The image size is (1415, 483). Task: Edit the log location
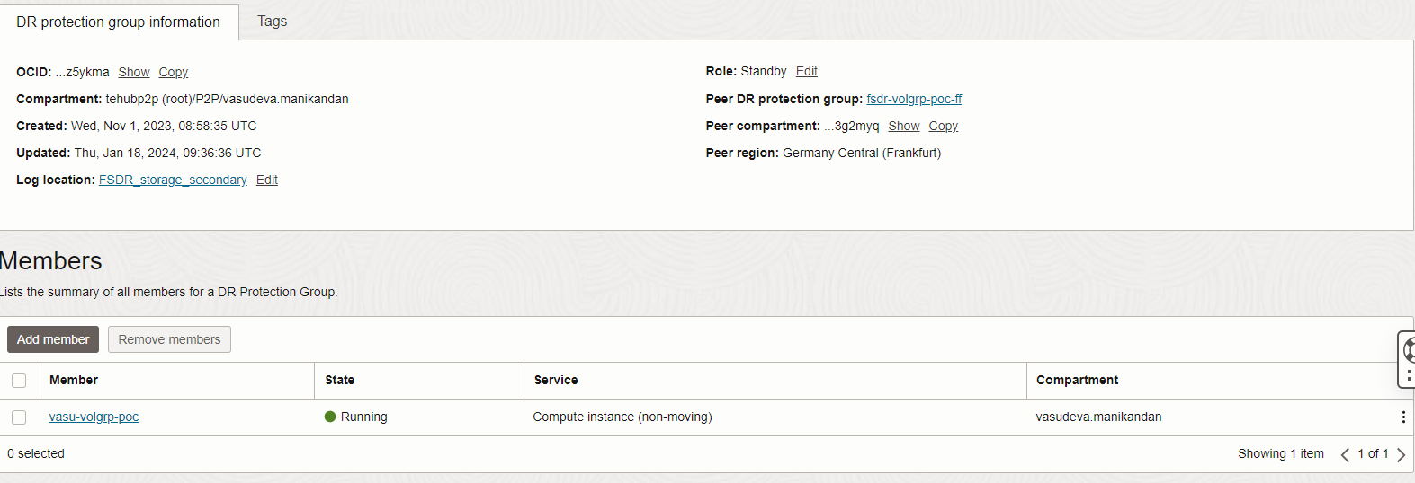pyautogui.click(x=267, y=180)
